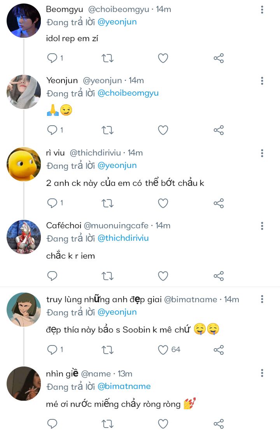Viewport: 280px width, 433px height.
Task: Like Beomgyu's tweet with heart icon
Action: coord(163,58)
